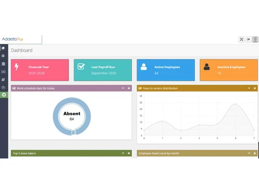Click the 'Employee head count by month' title
Image resolution: width=259 pixels, height=194 pixels.
click(x=159, y=153)
